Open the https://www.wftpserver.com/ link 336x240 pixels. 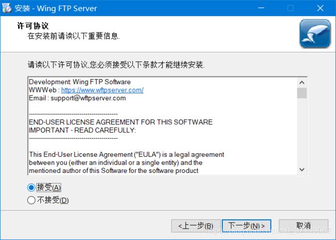(x=102, y=90)
